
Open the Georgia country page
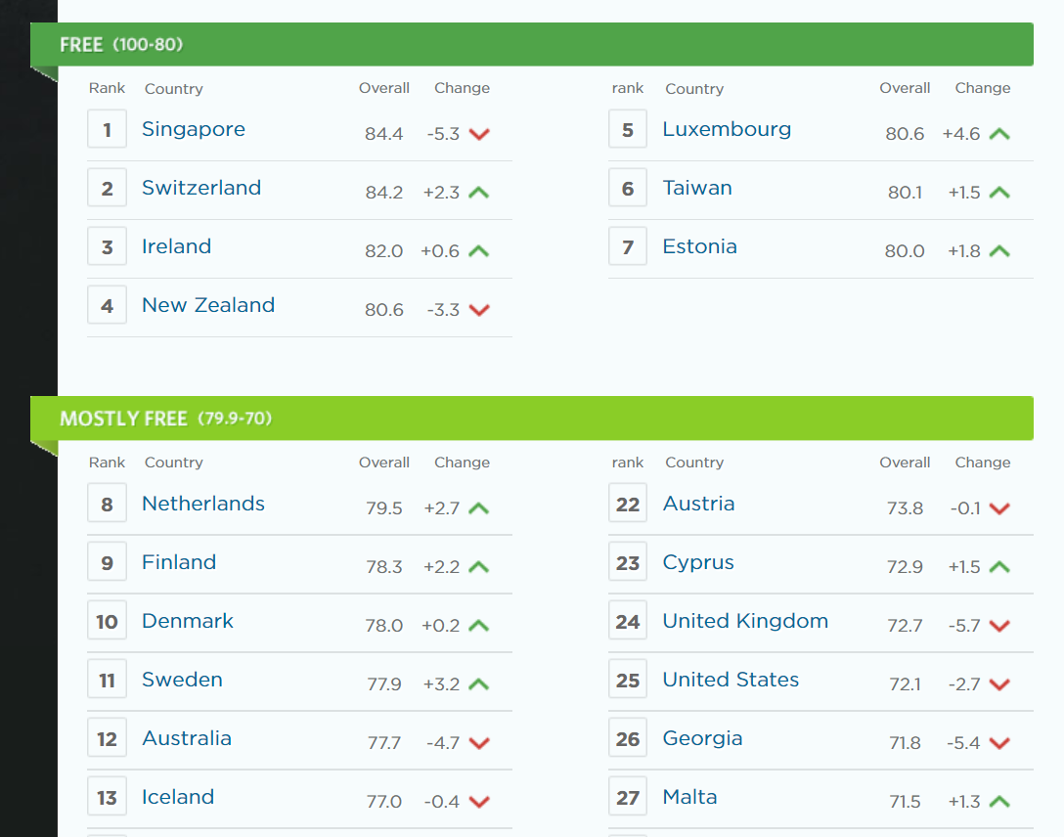(702, 738)
